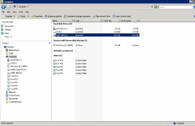Select Local Disk (C:) in the Folders tree
This screenshot has width=195, height=126.
[x=16, y=60]
